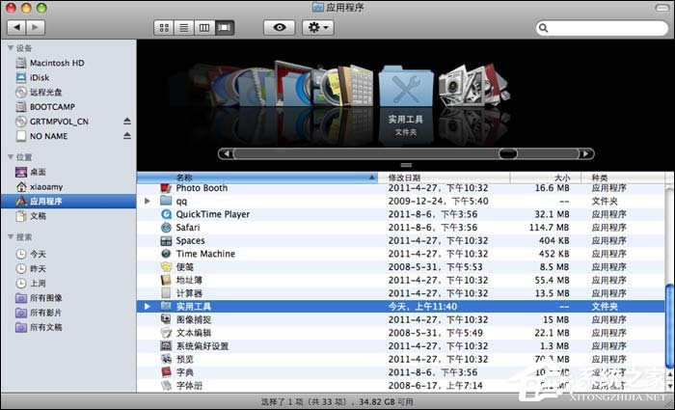The image size is (675, 410).
Task: Switch to icon view mode
Action: coord(164,28)
